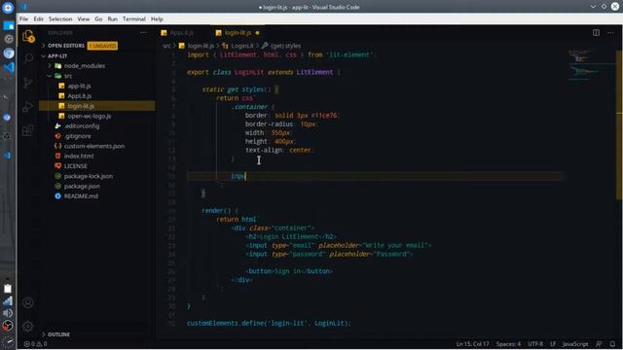Viewport: 623px width, 350px height.
Task: Open package-lock.json file
Action: [89, 176]
